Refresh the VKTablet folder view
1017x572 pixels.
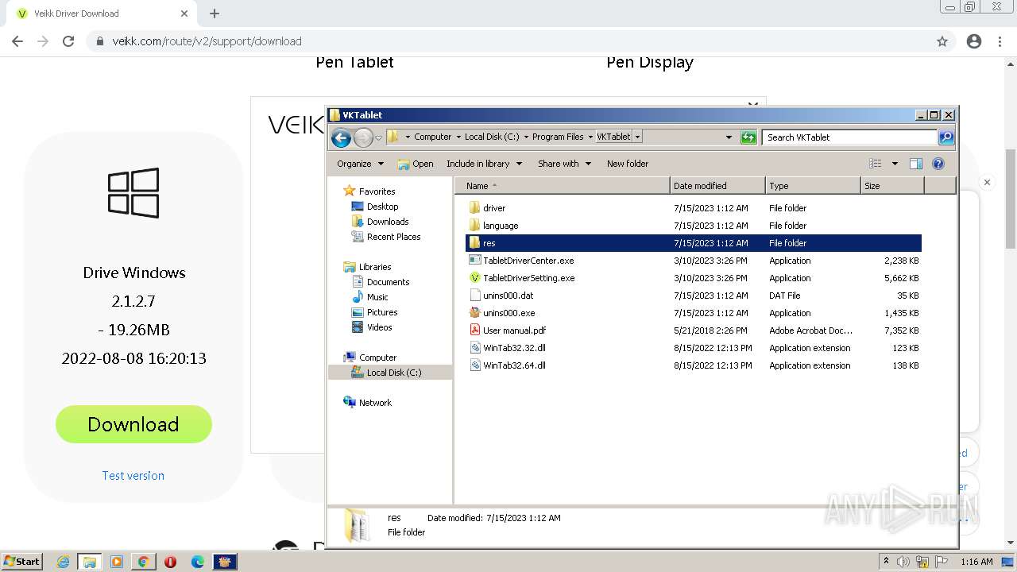tap(748, 137)
